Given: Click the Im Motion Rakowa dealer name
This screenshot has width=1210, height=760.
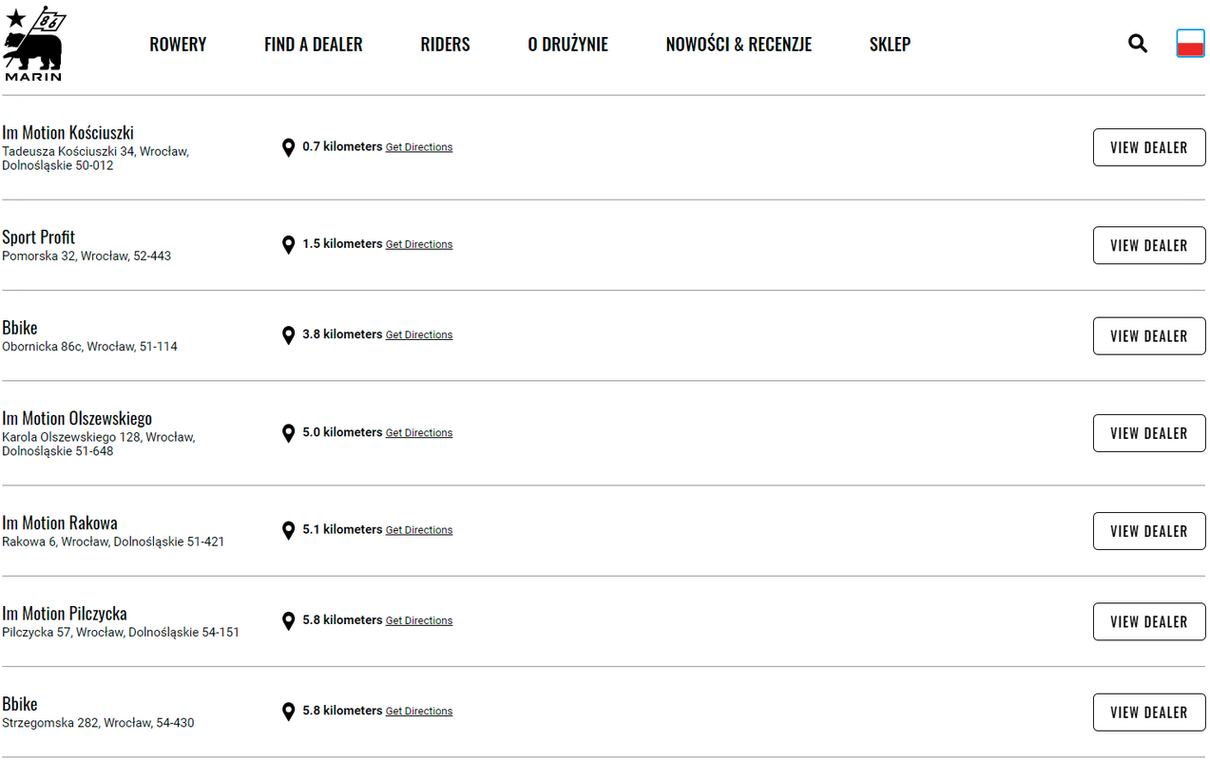Looking at the screenshot, I should click(x=60, y=522).
